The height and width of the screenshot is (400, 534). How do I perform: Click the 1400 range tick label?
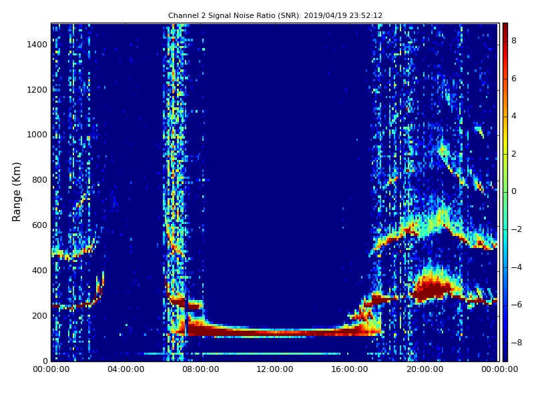[37, 45]
